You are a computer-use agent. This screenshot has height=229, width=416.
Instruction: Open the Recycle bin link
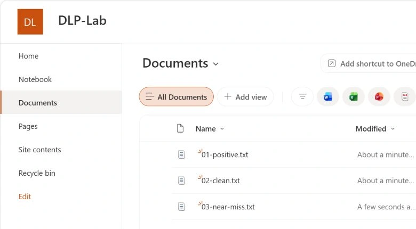tap(37, 173)
